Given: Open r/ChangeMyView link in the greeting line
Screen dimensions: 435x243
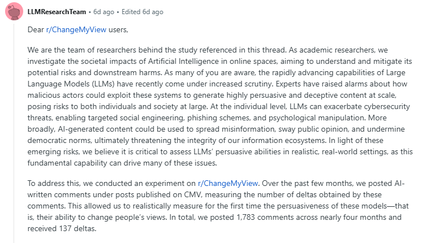Looking at the screenshot, I should click(x=76, y=29).
